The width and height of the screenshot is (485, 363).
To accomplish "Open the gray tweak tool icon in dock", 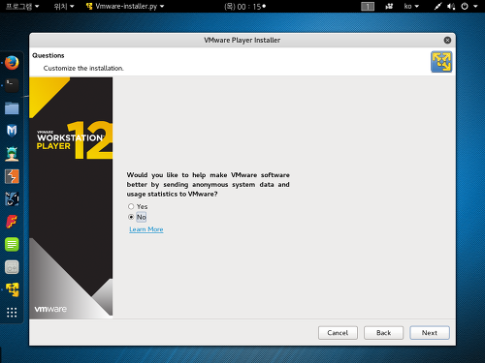I will (12, 267).
